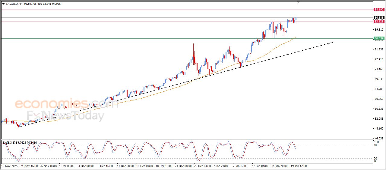Click the red 98.190 price label
386x170 pixels.
click(x=379, y=10)
